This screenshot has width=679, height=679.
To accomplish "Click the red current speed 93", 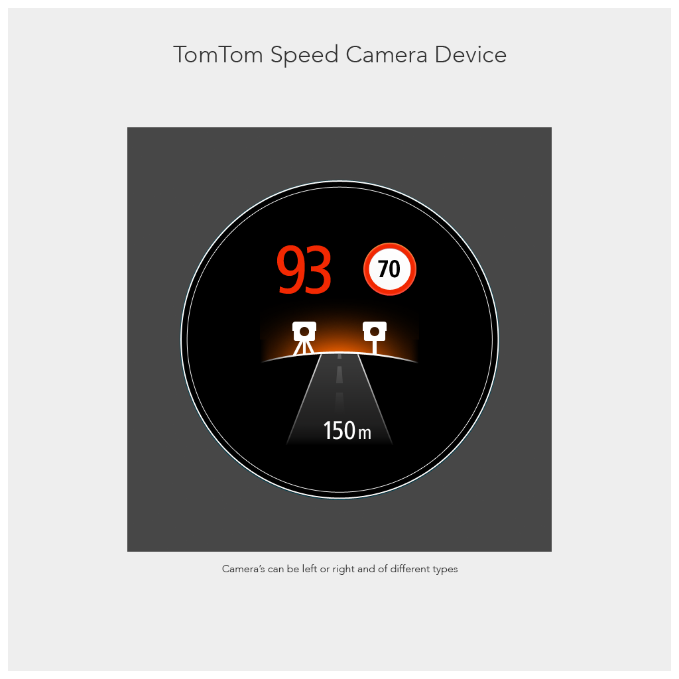I will (304, 269).
